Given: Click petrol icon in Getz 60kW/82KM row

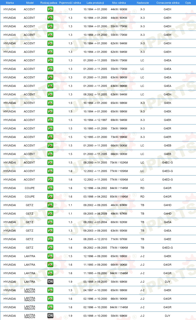Looking at the screenshot, I should click(x=50, y=222).
